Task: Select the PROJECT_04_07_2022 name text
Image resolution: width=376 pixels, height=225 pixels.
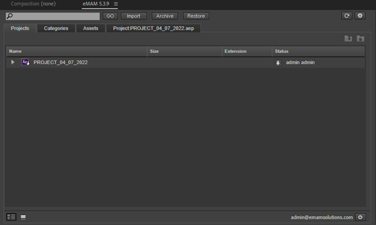Action: [61, 62]
